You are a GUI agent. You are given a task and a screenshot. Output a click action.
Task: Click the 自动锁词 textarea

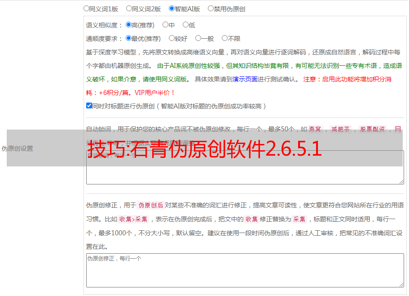coord(245,167)
